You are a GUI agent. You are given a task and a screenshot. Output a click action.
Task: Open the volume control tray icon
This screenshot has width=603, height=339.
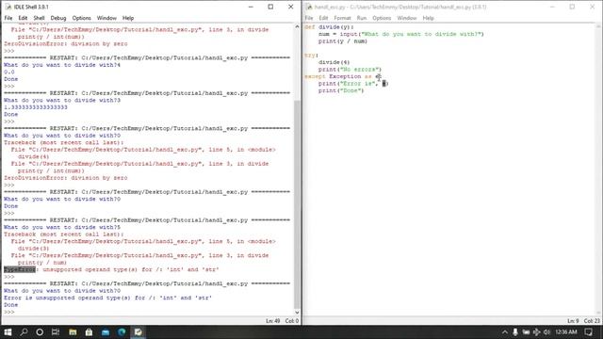coord(546,332)
